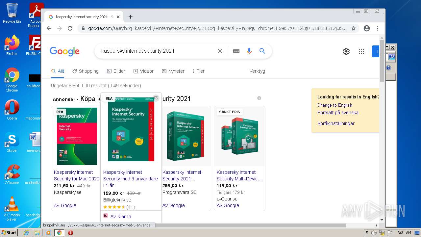421x237 pixels.
Task: Open Skype desktop shortcut
Action: point(12,142)
